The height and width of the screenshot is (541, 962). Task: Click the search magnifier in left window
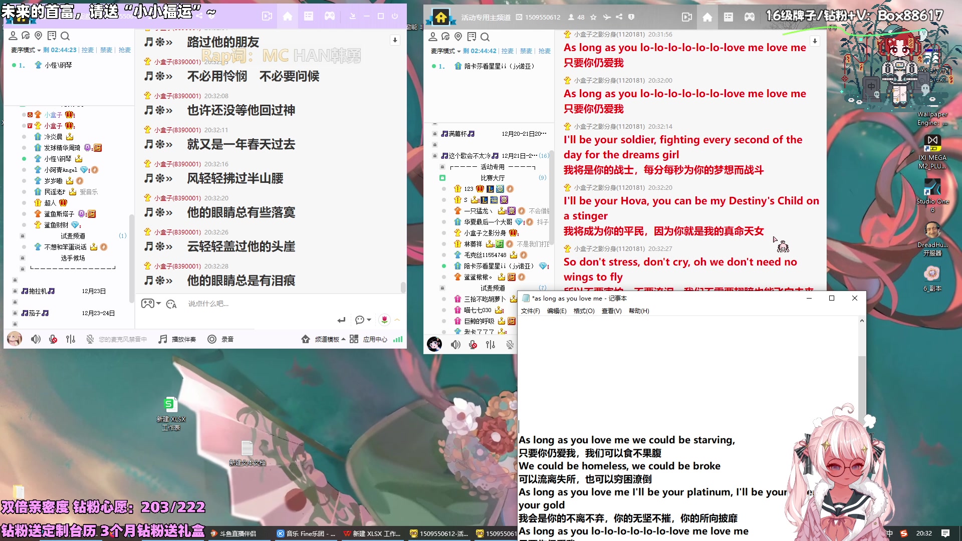click(x=65, y=36)
